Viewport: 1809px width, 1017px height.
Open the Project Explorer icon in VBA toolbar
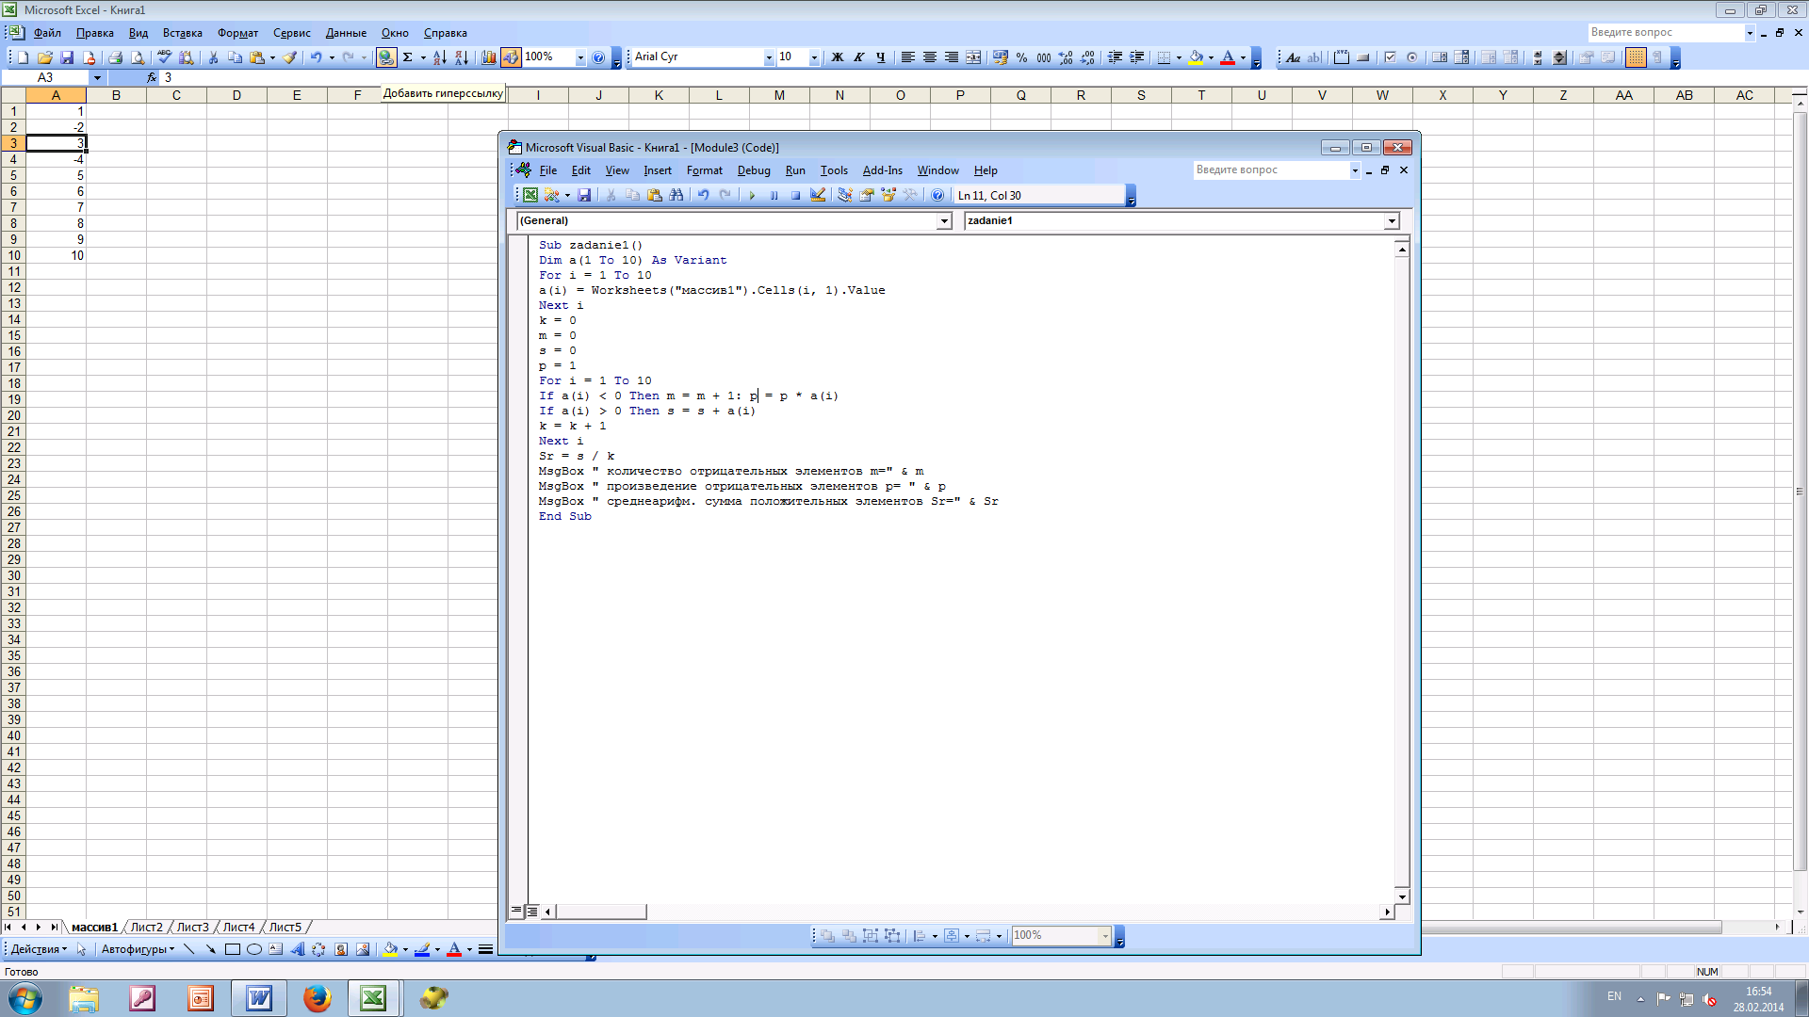point(845,195)
